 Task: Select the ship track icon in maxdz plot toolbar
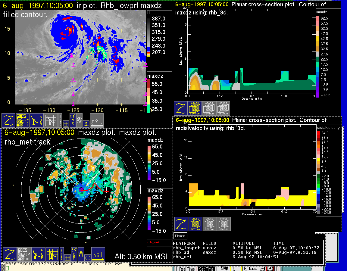[x=98, y=254]
